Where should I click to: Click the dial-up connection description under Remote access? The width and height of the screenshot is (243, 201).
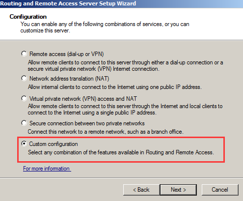[125, 66]
